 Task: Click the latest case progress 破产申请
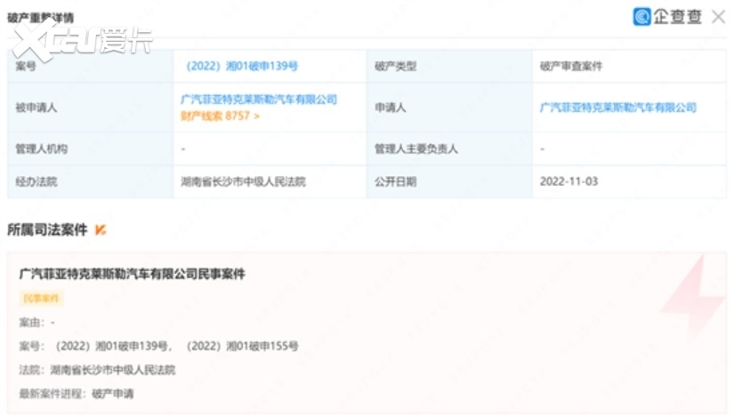tap(112, 393)
